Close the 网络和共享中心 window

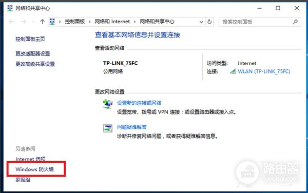[297, 8]
